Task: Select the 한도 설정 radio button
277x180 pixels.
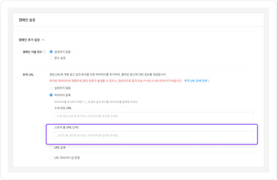Action: [x=51, y=58]
